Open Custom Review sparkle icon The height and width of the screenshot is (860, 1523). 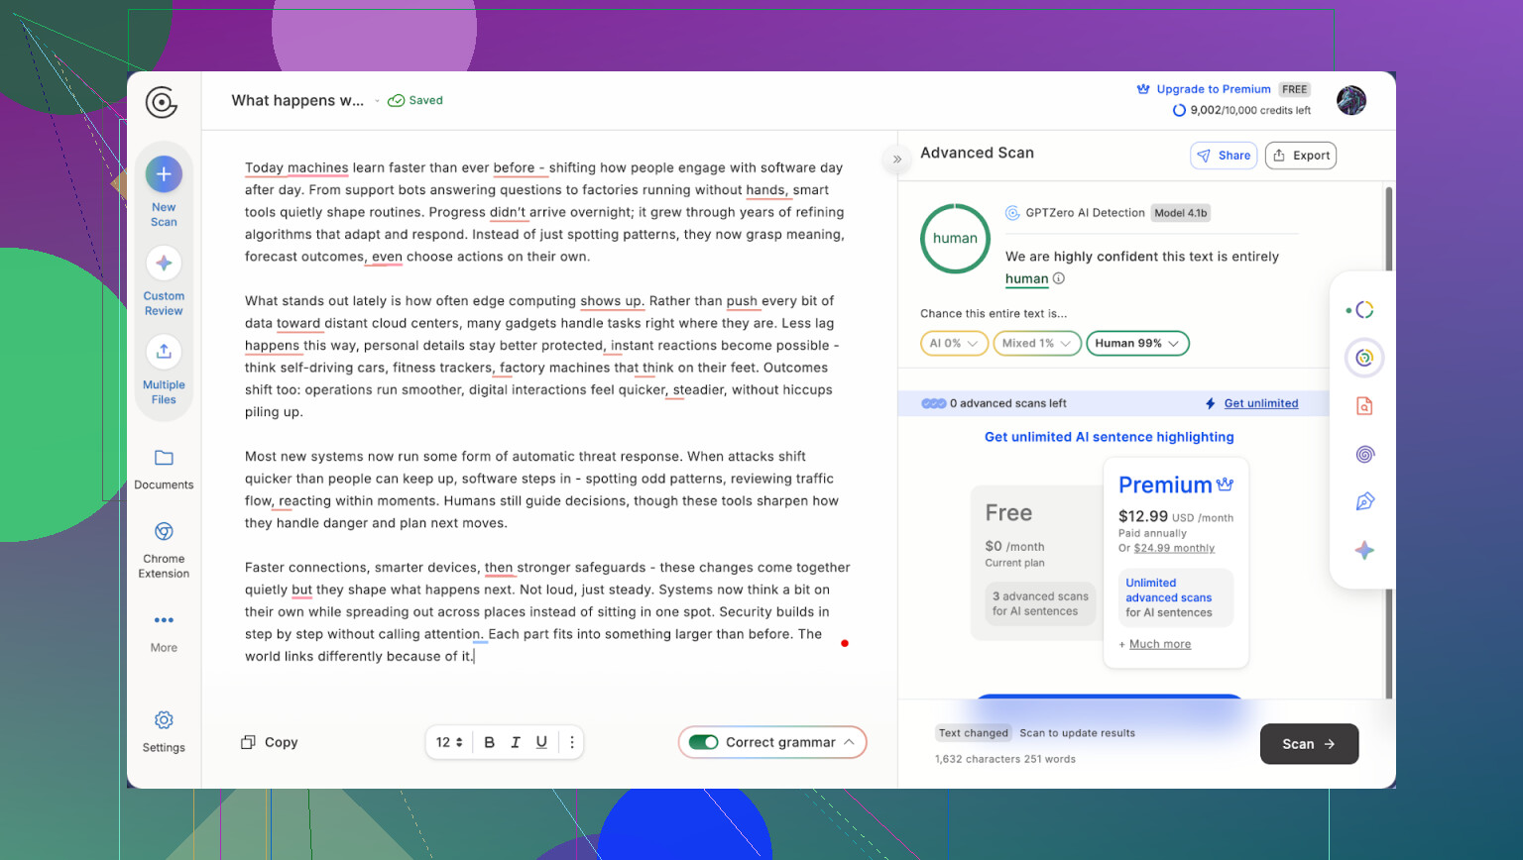point(164,264)
